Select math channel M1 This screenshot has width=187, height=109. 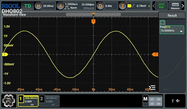coord(152,99)
